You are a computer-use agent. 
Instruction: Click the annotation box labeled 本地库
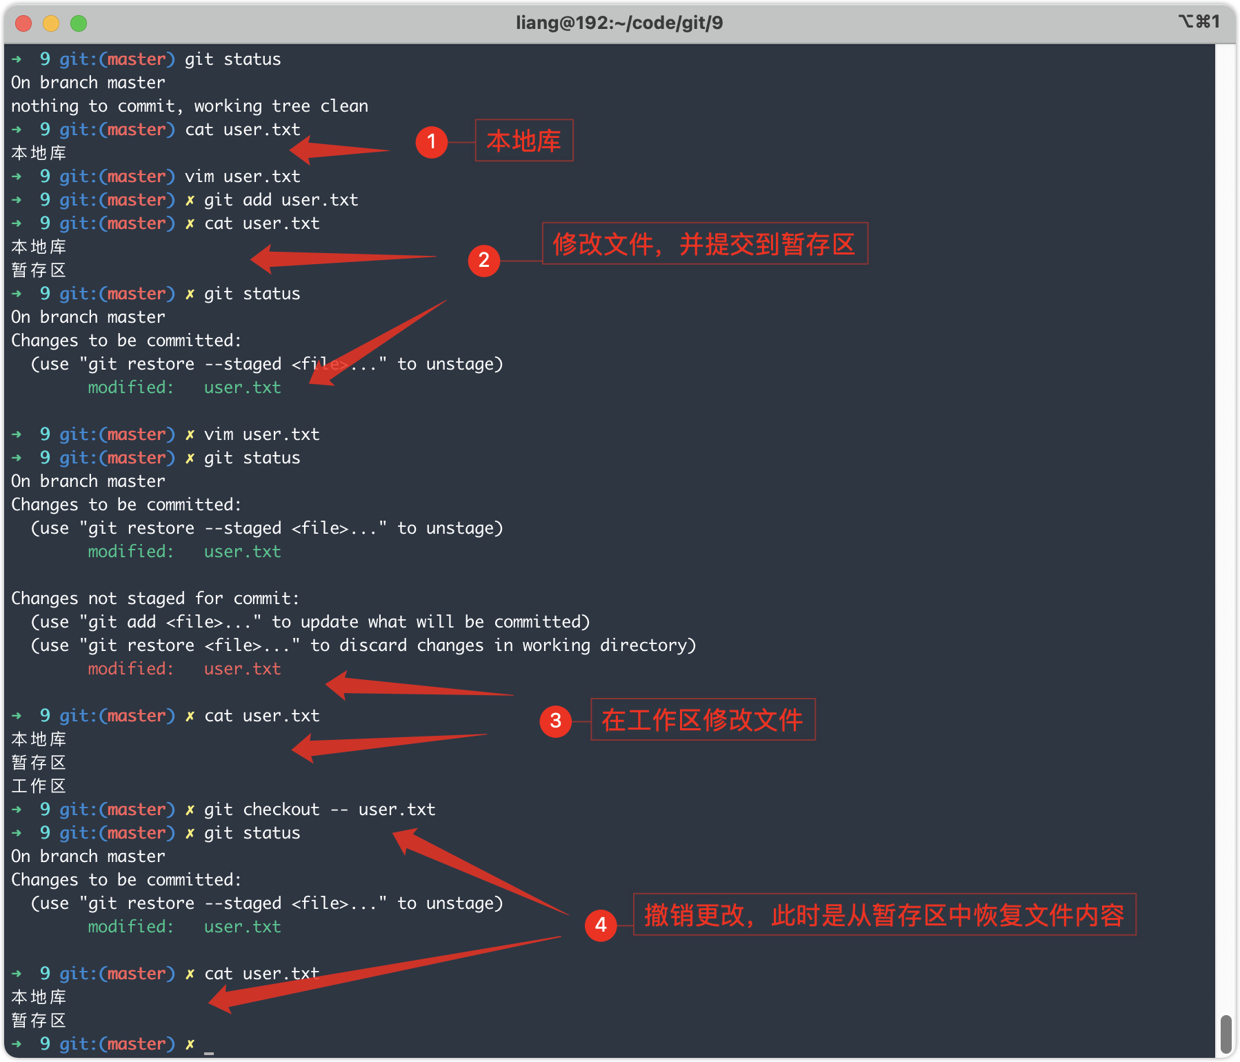(524, 141)
